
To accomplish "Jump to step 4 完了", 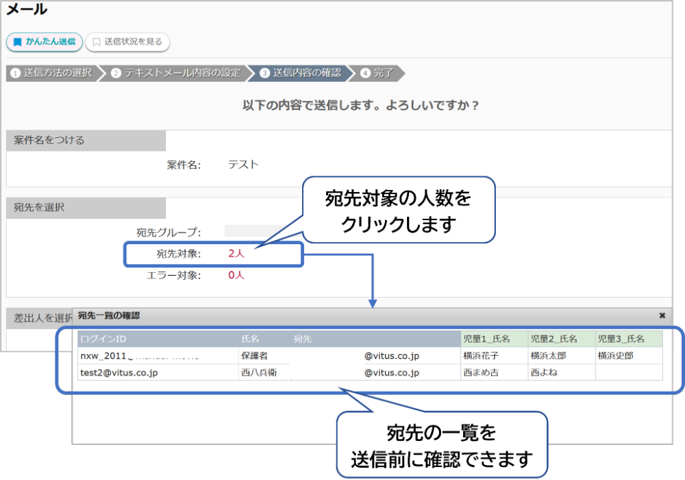I will click(x=378, y=73).
